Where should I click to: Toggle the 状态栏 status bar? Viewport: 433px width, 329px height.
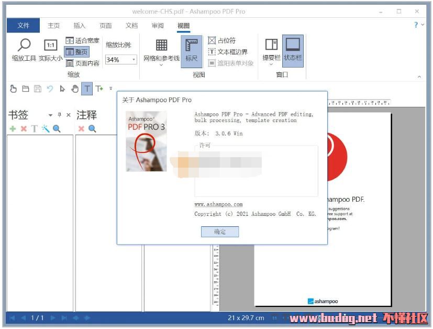point(293,51)
